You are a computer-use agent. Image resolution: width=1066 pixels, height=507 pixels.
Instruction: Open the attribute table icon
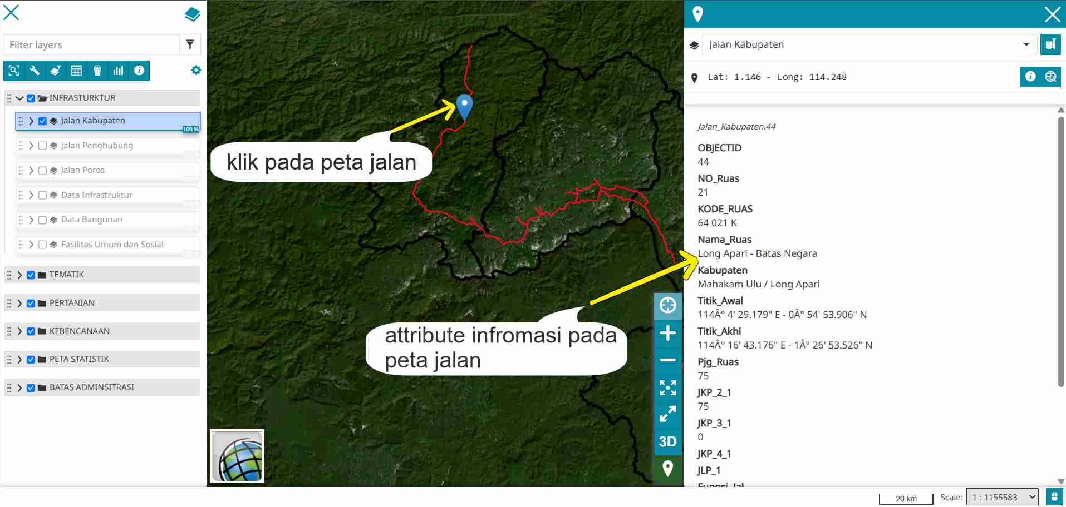pos(76,71)
